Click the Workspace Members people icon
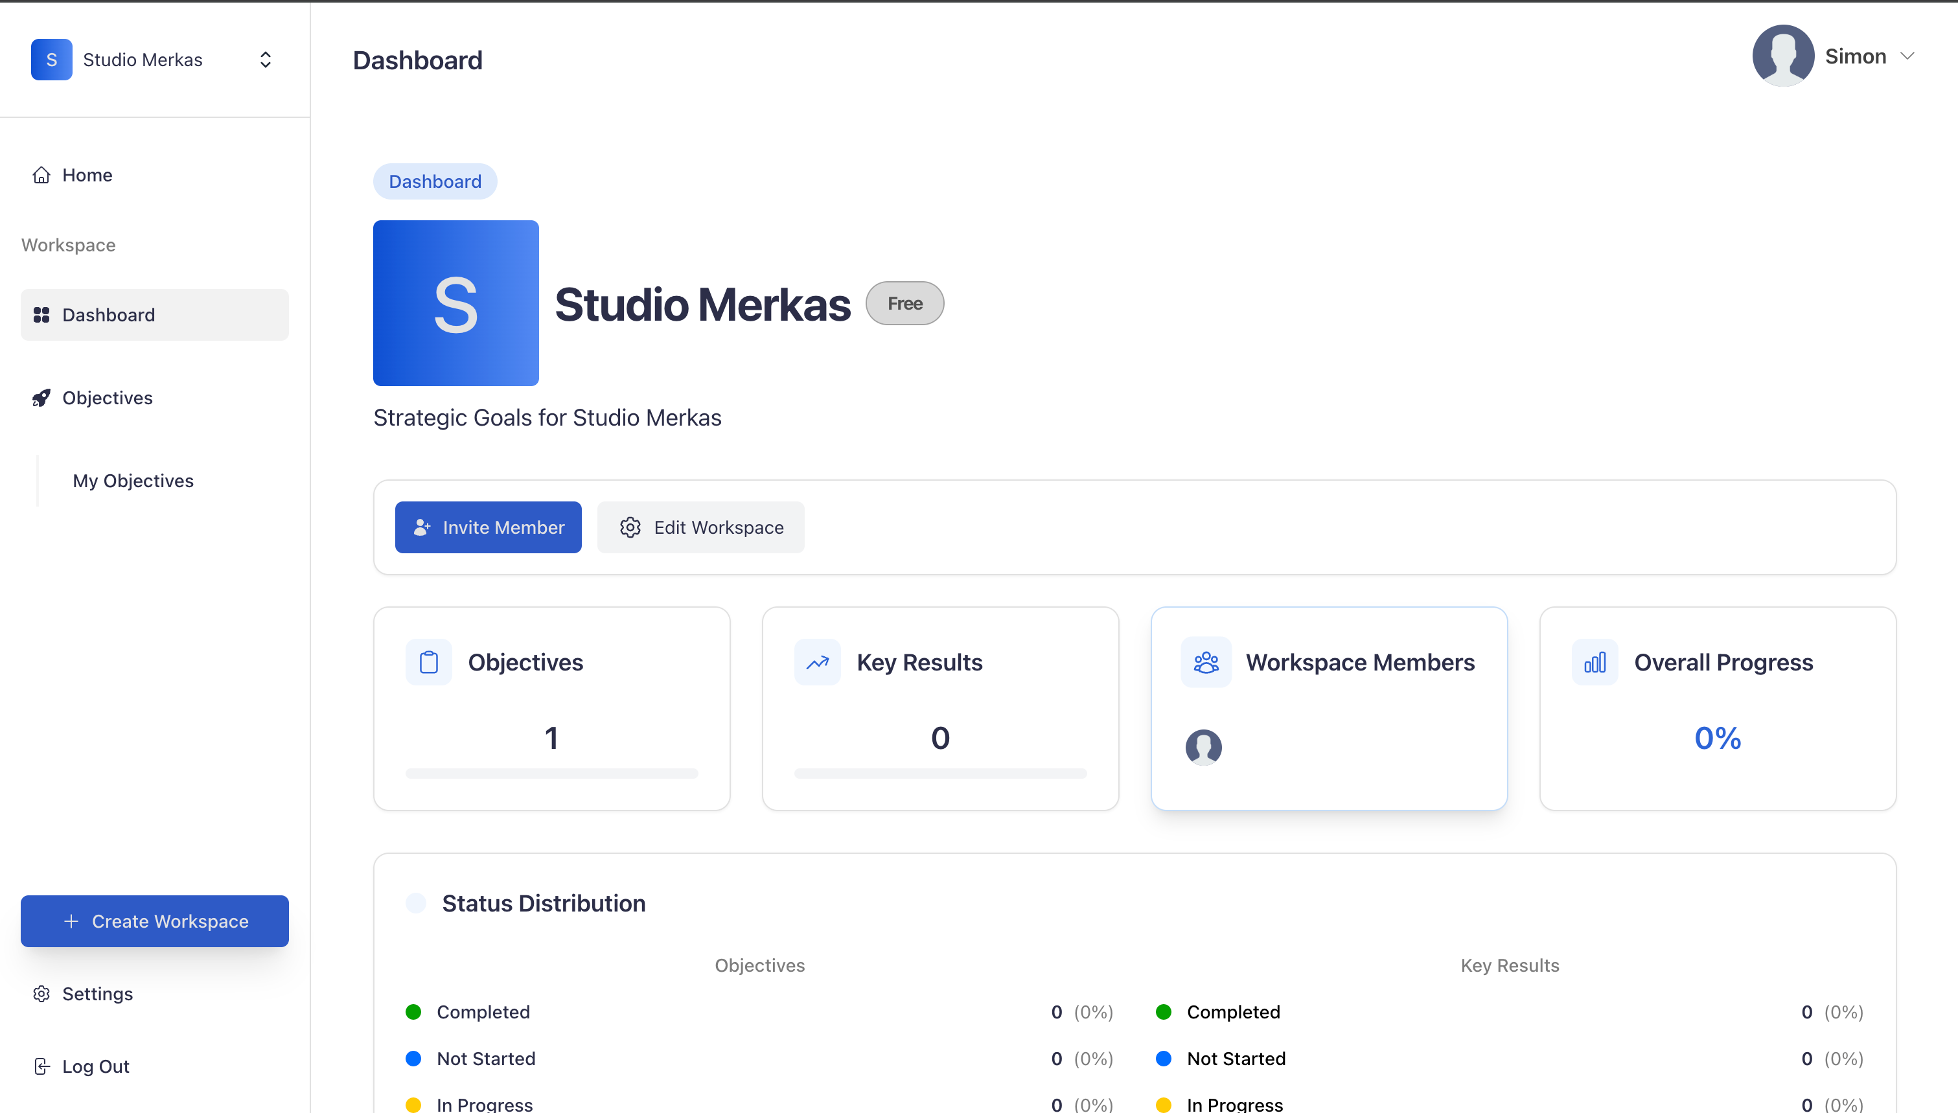 click(x=1206, y=662)
